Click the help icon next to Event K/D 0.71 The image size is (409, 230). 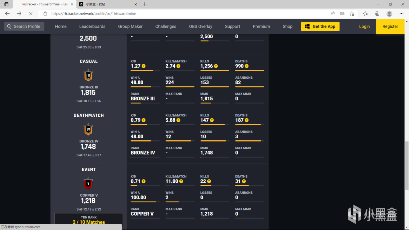(x=144, y=181)
